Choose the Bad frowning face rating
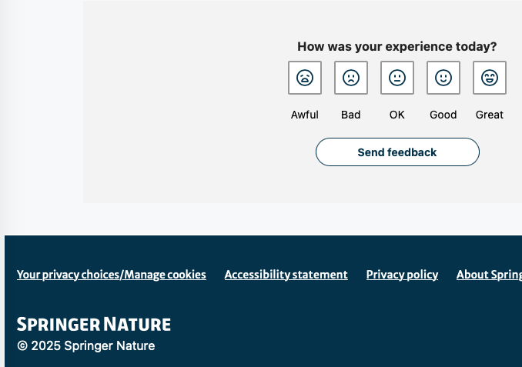The width and height of the screenshot is (522, 367). [351, 78]
